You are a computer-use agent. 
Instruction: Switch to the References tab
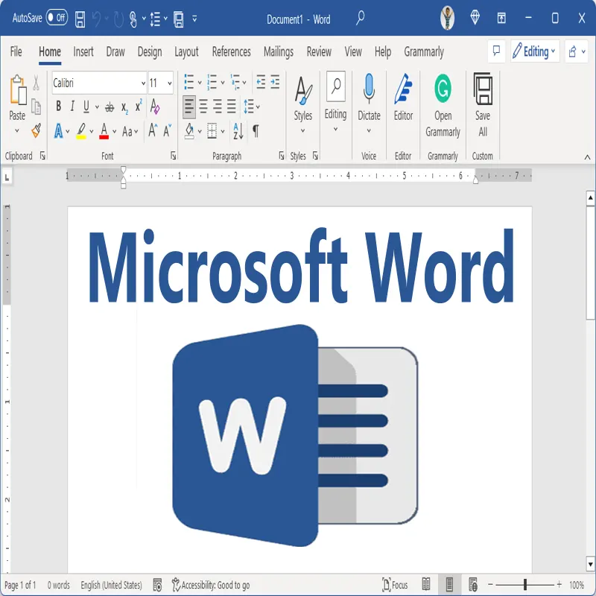coord(231,51)
